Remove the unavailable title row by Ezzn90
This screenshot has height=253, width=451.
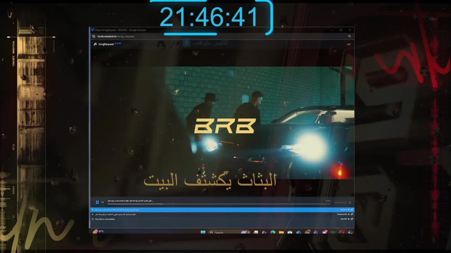click(x=93, y=219)
